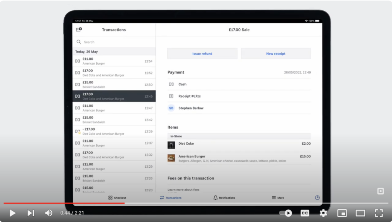Toggle miniplayer mode on the video
The image size is (392, 222).
[342, 213]
